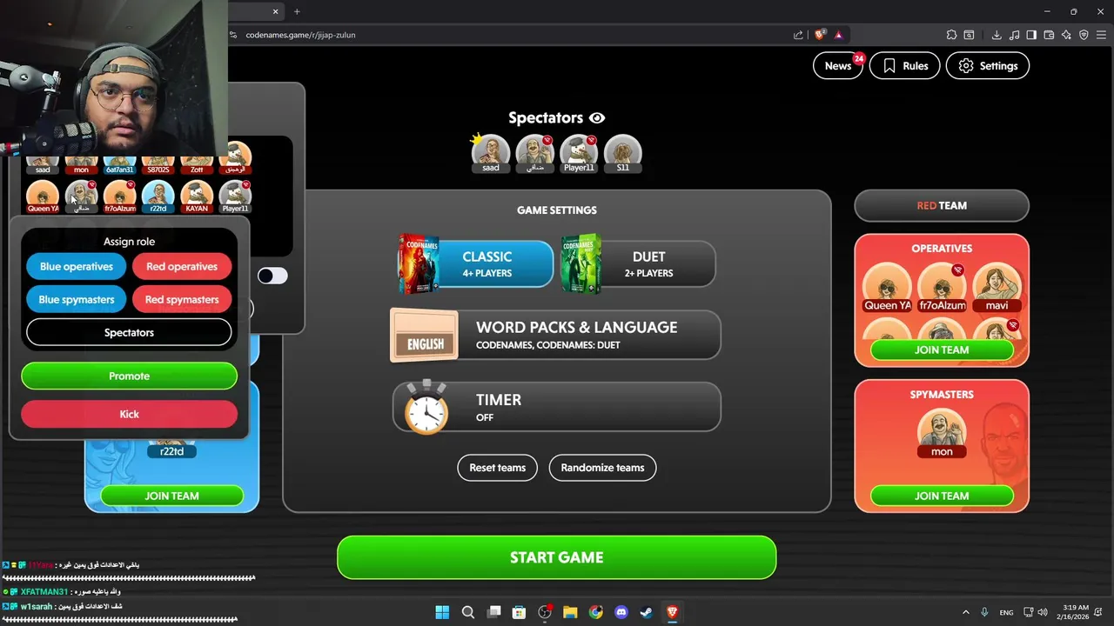The width and height of the screenshot is (1114, 626).
Task: Join red team spymasters
Action: tap(942, 496)
